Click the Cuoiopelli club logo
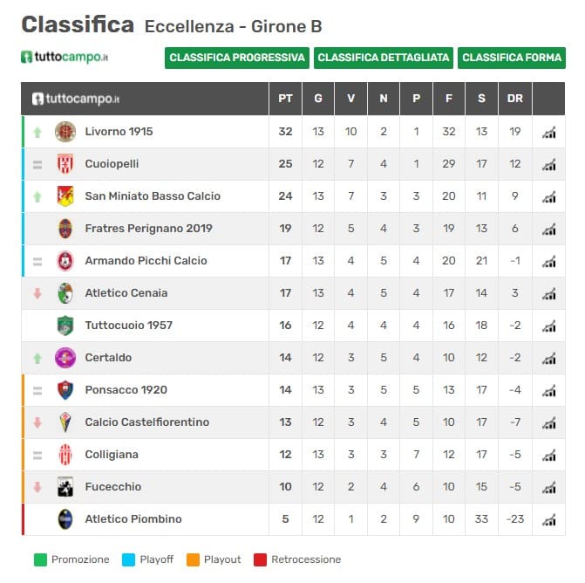Screen dimensions: 585x583 (x=65, y=164)
